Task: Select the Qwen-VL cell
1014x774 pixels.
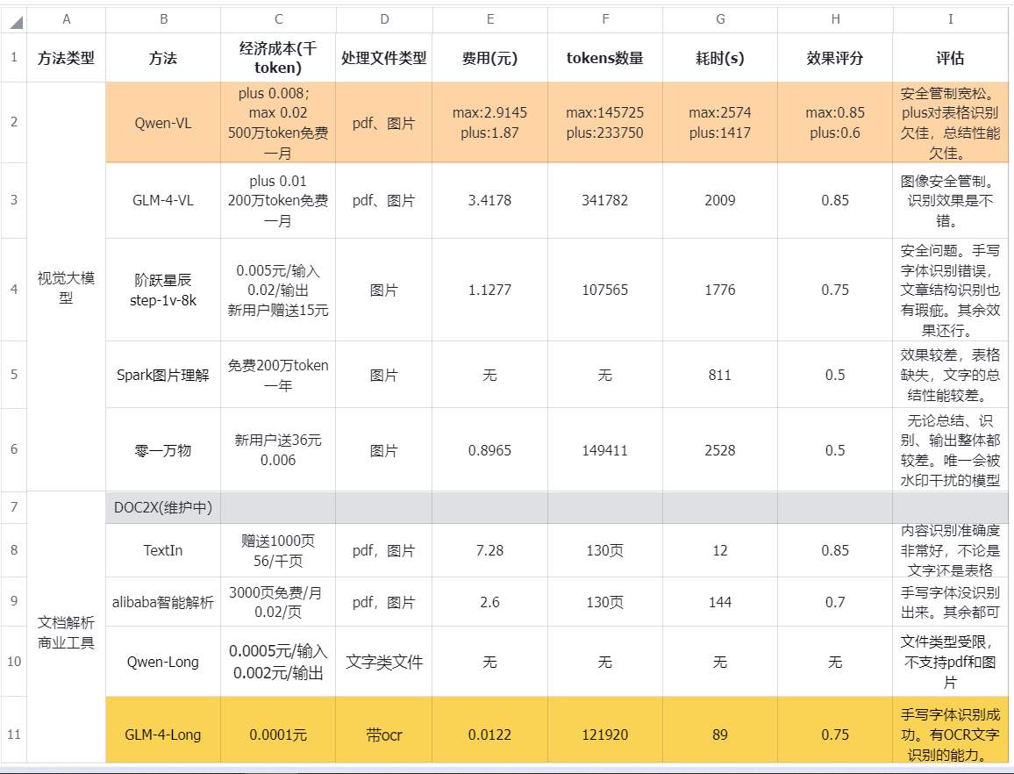Action: (x=163, y=122)
